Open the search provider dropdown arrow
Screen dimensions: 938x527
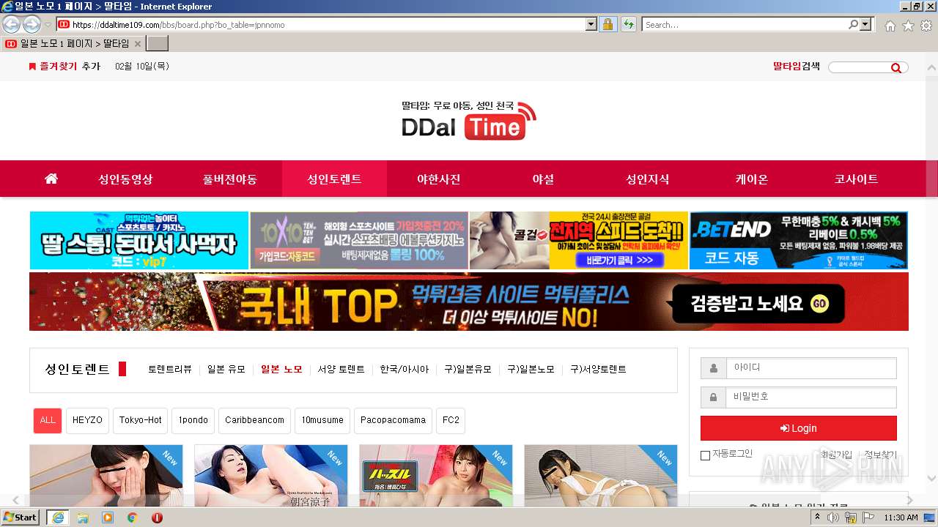click(x=867, y=24)
